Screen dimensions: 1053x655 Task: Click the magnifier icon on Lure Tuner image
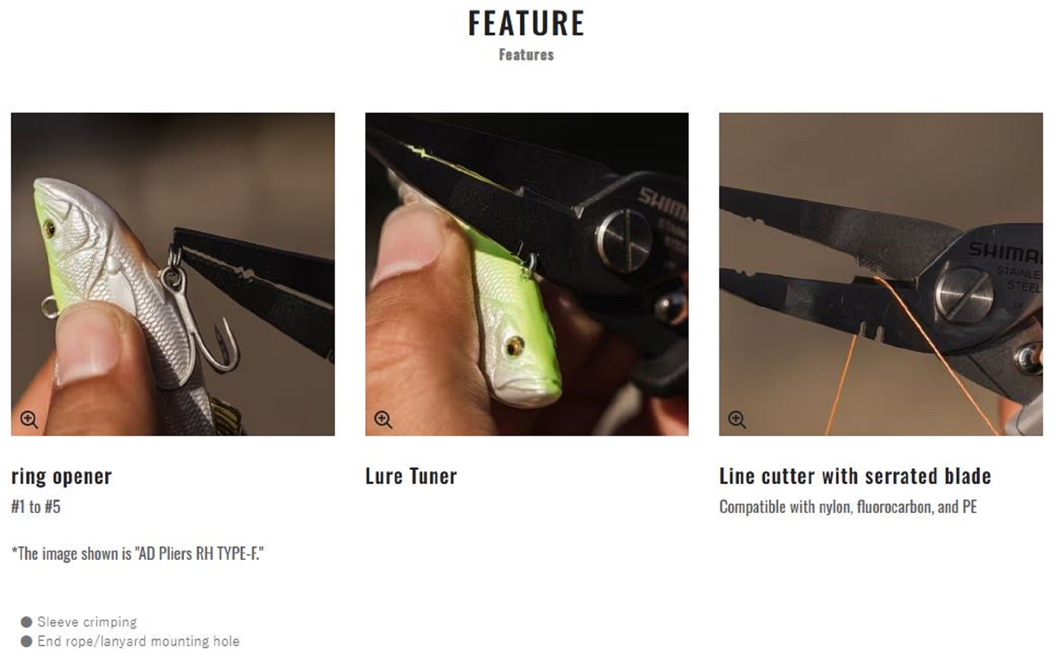(x=383, y=420)
